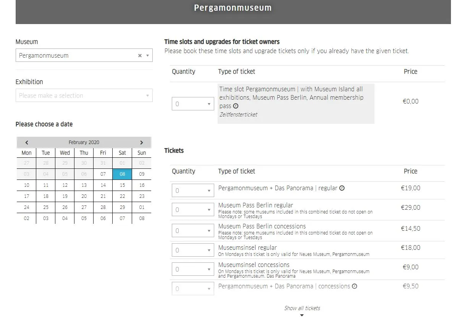Screen dimensions: 475x317
Task: Click clock icon beside Annual membership pass
Action: click(236, 106)
